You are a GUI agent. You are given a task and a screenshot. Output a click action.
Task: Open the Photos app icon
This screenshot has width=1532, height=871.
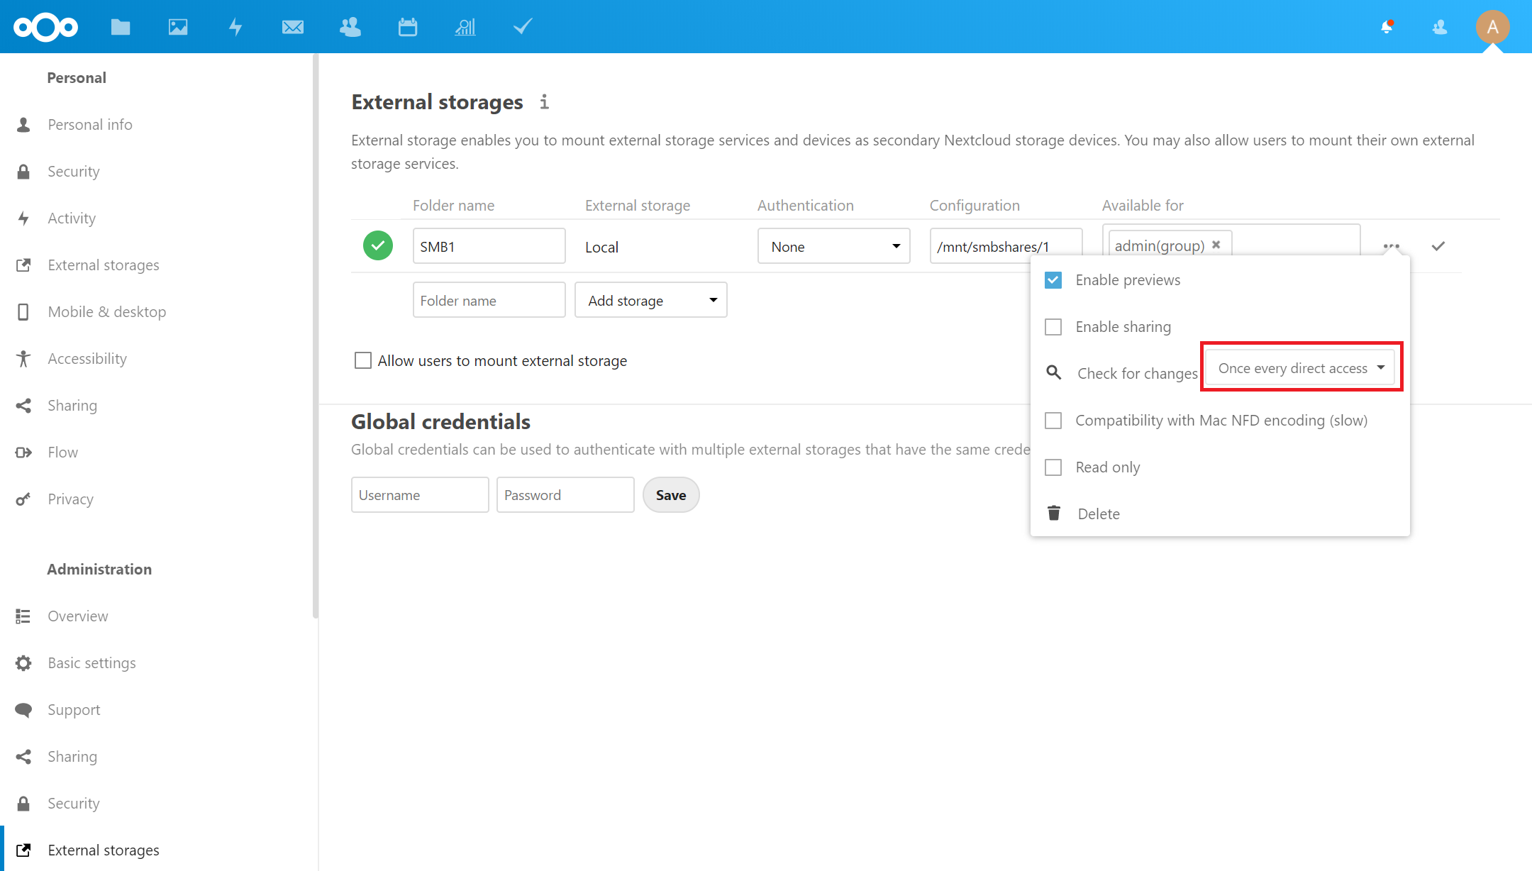[x=178, y=27]
